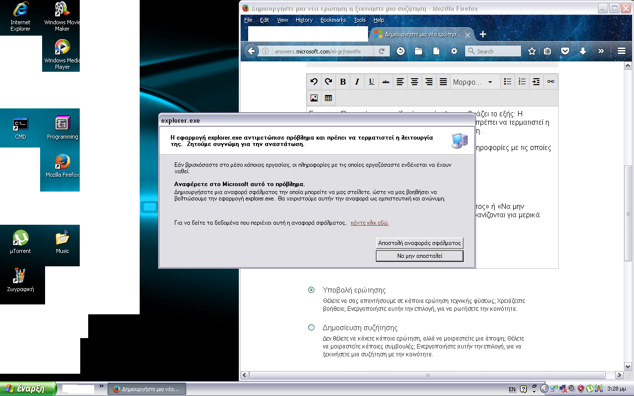This screenshot has height=396, width=634.
Task: Select the Music folder on the desktop
Action: (62, 242)
